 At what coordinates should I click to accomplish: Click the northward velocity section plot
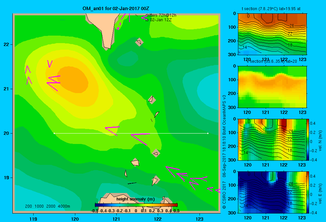coord(272,139)
